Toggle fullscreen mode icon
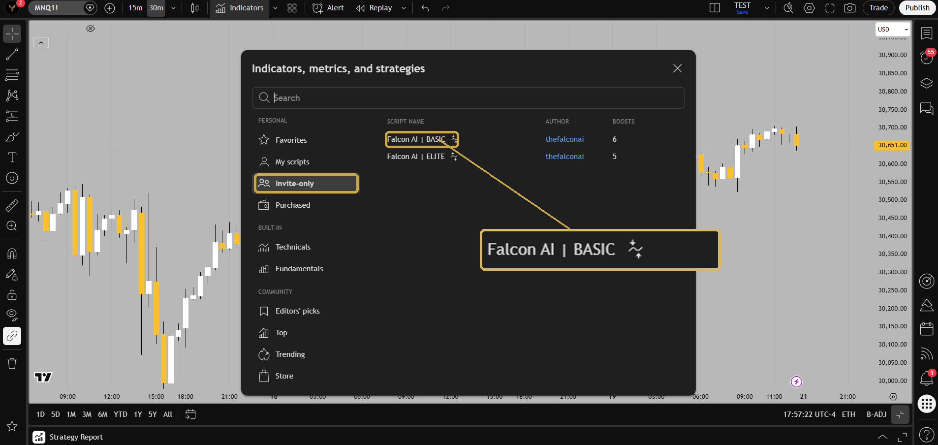This screenshot has height=445, width=938. tap(830, 8)
